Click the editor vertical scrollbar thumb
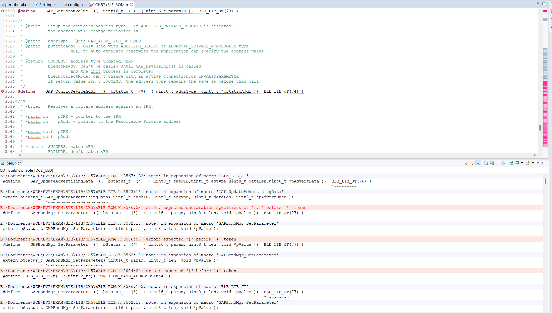Image resolution: width=552 pixels, height=313 pixels. pos(540,128)
